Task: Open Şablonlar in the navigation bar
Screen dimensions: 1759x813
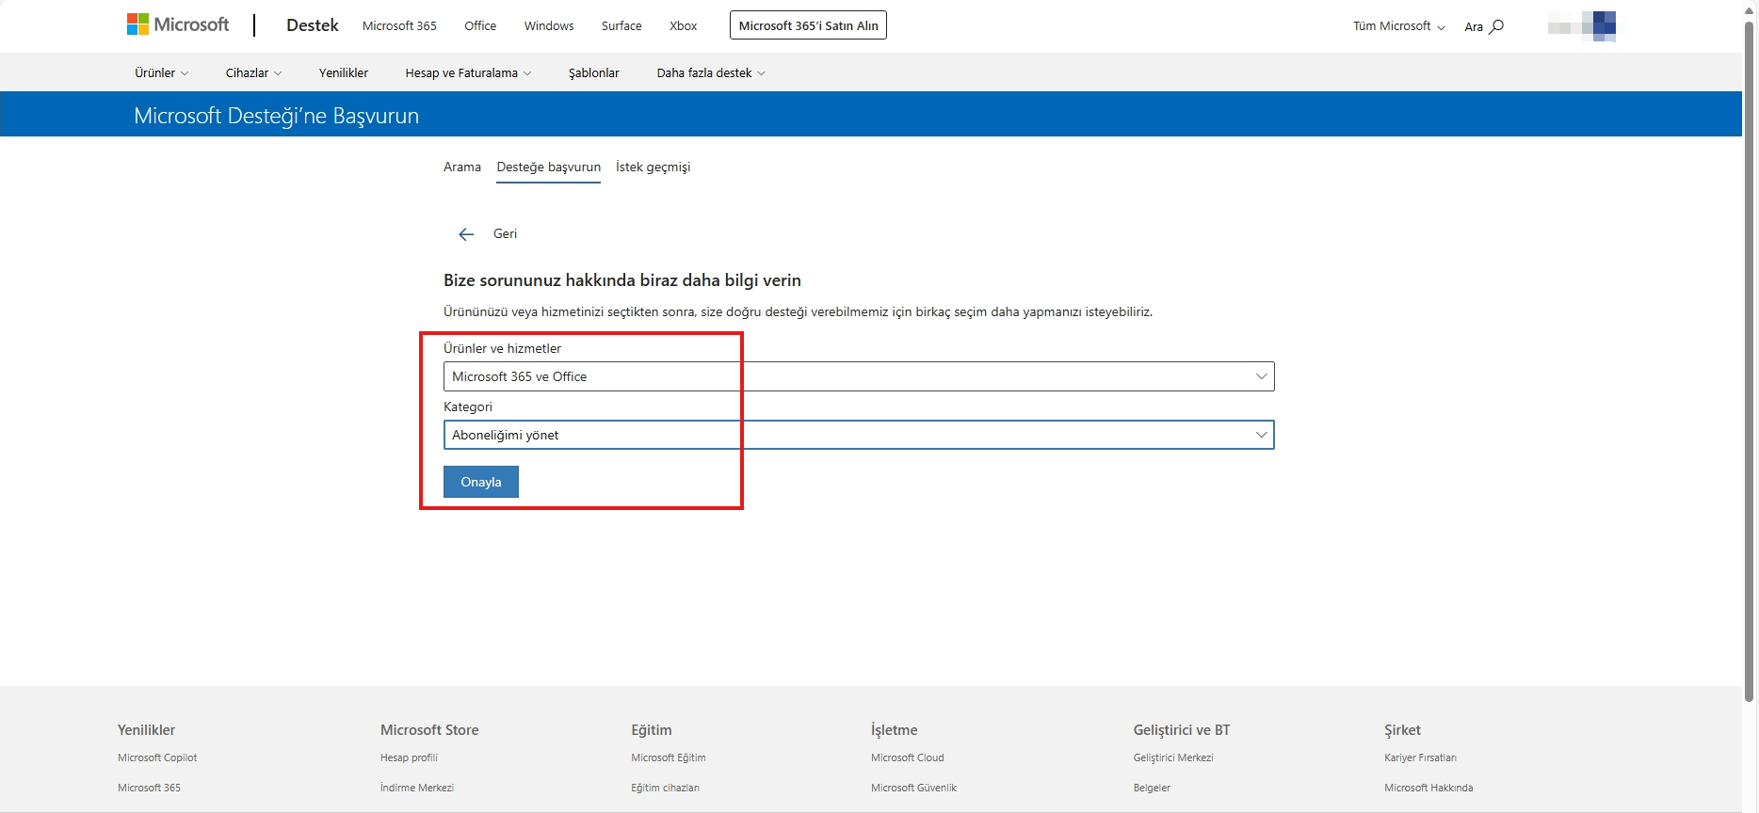Action: pyautogui.click(x=594, y=72)
